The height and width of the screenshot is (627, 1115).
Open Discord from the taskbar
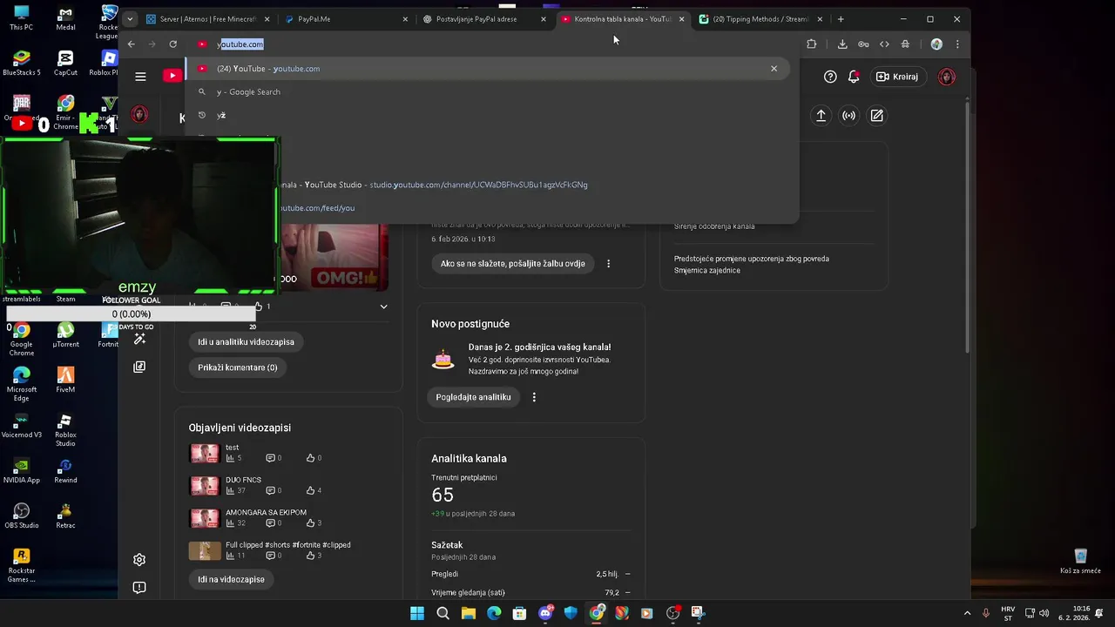(545, 613)
